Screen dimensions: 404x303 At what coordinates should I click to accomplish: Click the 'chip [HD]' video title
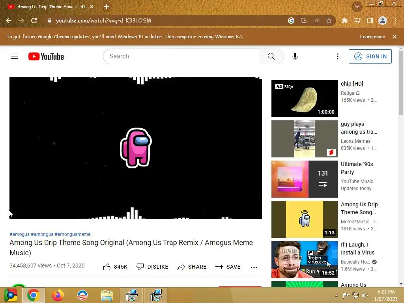coord(352,84)
